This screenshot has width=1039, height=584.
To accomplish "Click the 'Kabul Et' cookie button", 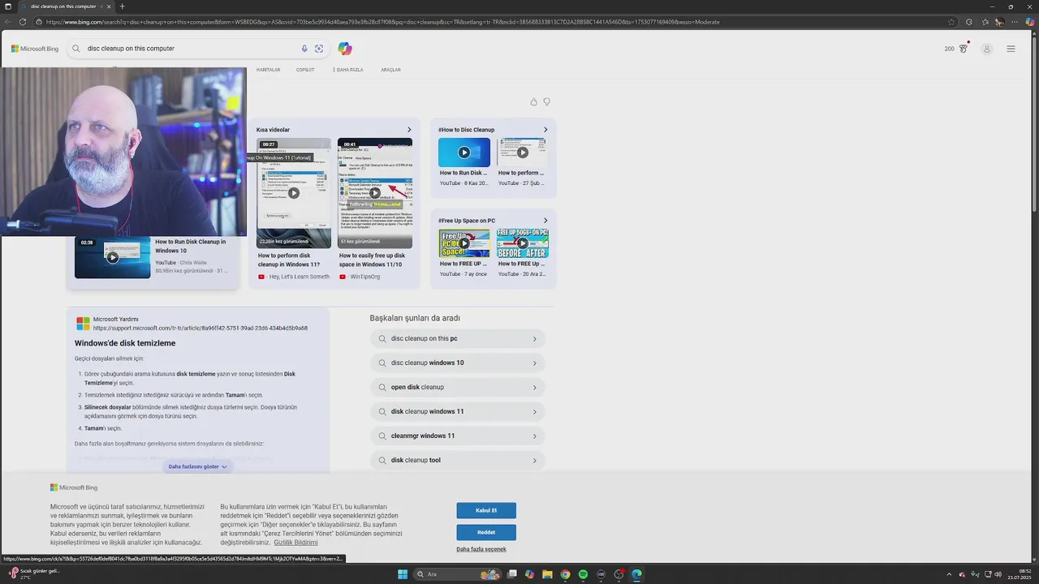I will tap(486, 510).
